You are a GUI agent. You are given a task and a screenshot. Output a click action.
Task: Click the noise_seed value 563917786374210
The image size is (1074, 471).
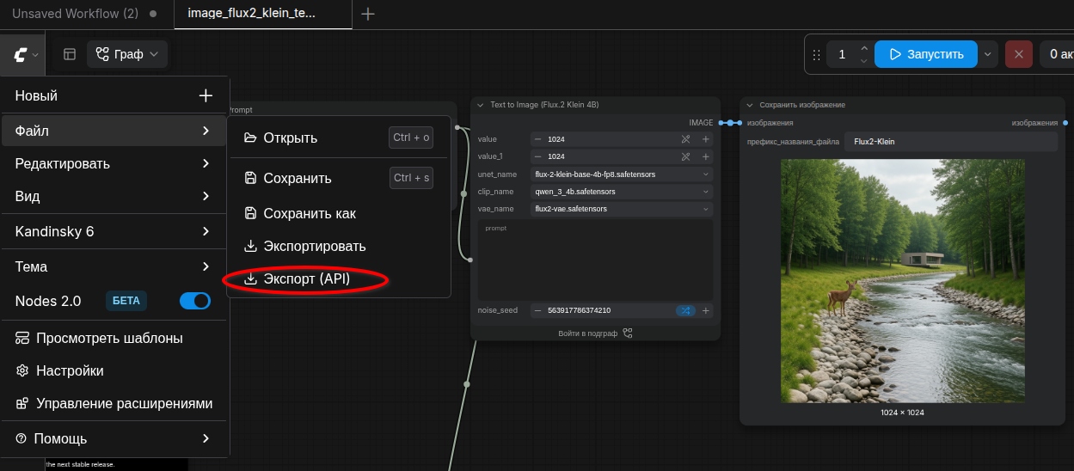pos(579,310)
